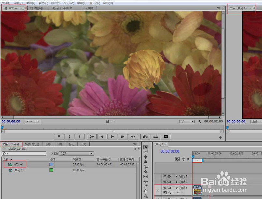The height and width of the screenshot is (199, 262).
Task: Switch to the 特效控制台 tab
Action: click(x=37, y=8)
